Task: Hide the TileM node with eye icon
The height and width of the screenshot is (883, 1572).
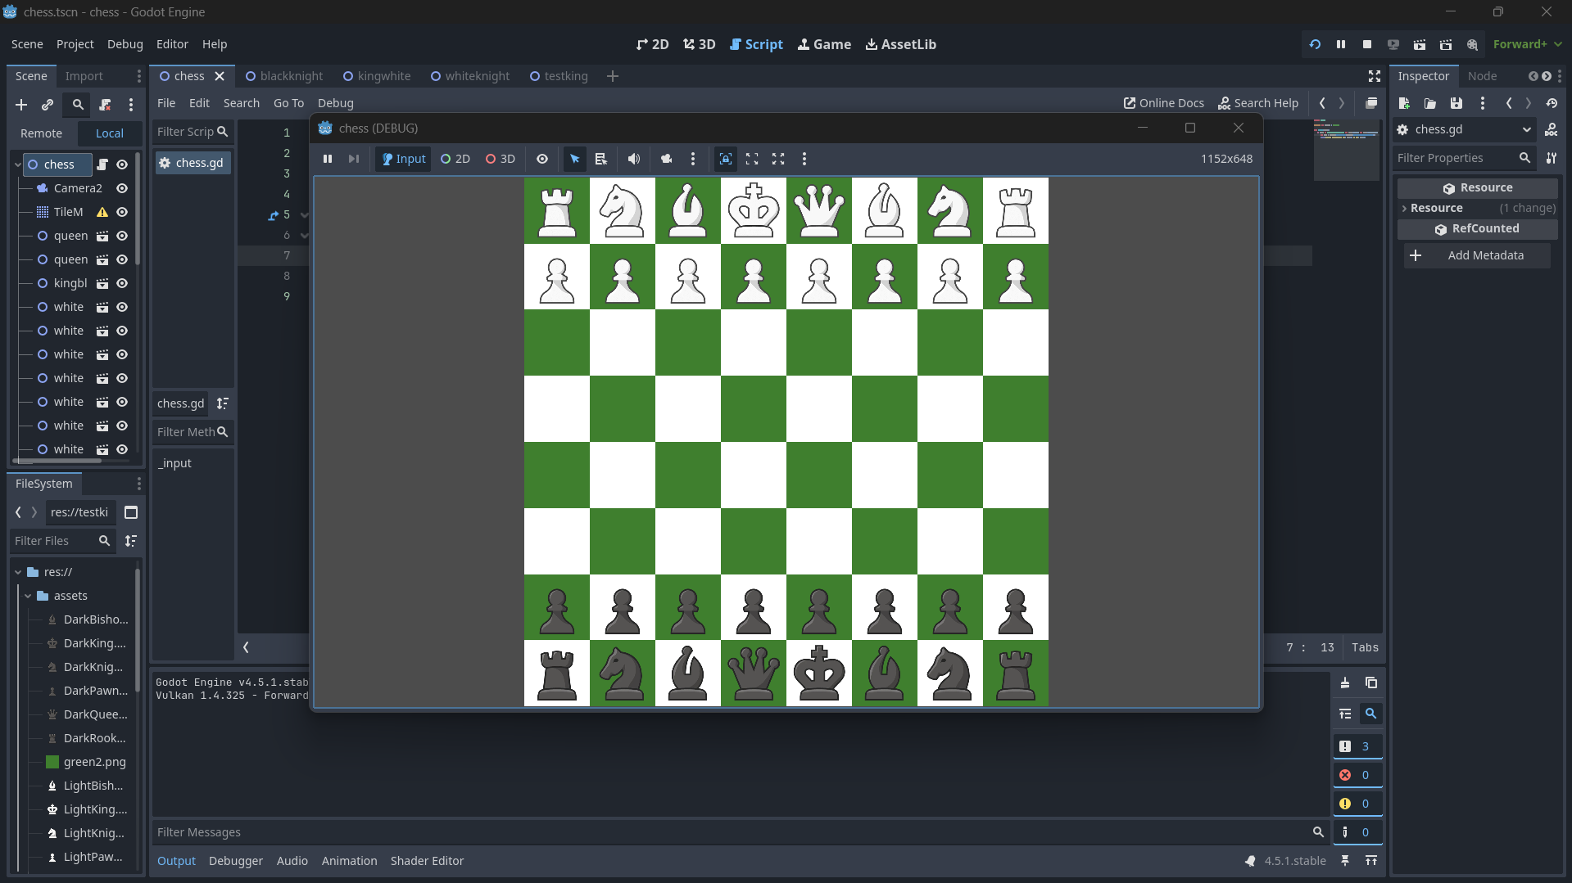Action: pyautogui.click(x=122, y=212)
